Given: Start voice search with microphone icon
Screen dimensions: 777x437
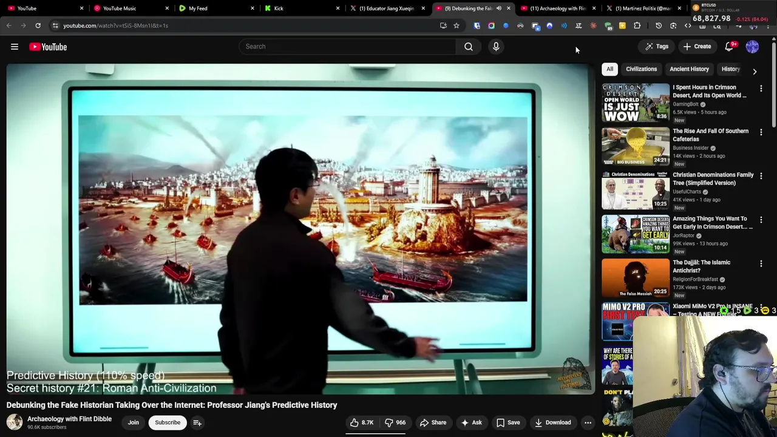Looking at the screenshot, I should (496, 47).
